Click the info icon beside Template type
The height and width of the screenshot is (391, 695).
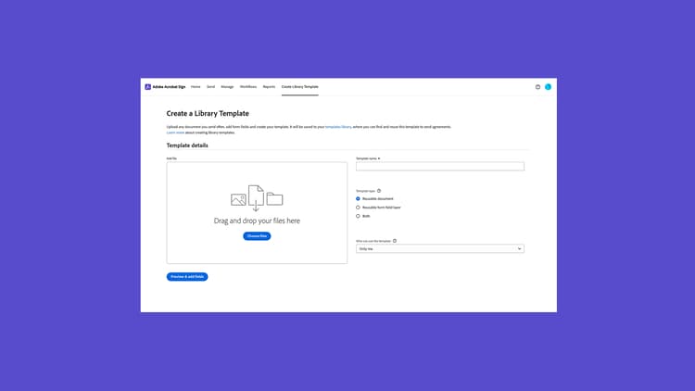[379, 191]
